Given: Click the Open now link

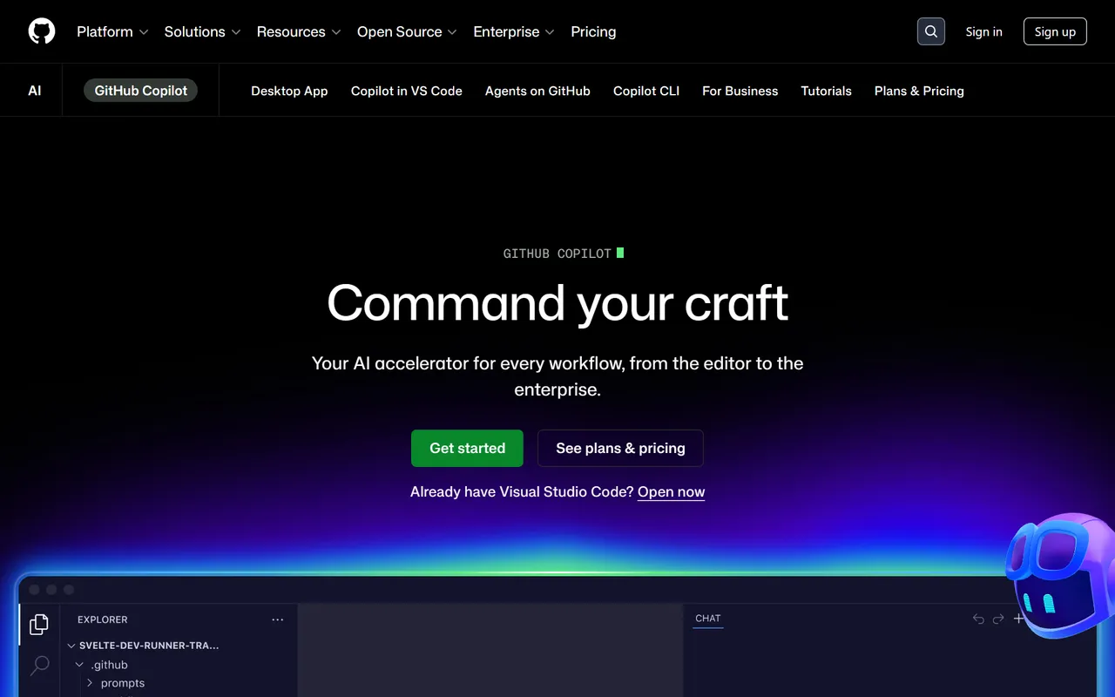Looking at the screenshot, I should coord(671,491).
